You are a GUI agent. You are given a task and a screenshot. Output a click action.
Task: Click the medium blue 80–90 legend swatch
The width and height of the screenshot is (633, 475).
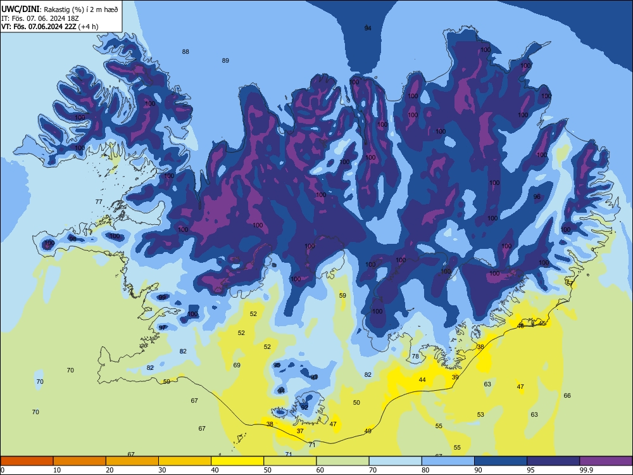(448, 461)
